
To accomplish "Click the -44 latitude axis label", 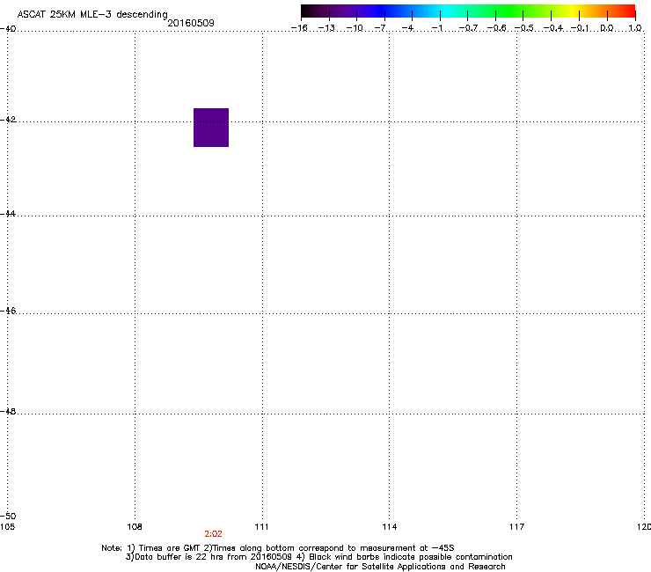I will (8, 214).
